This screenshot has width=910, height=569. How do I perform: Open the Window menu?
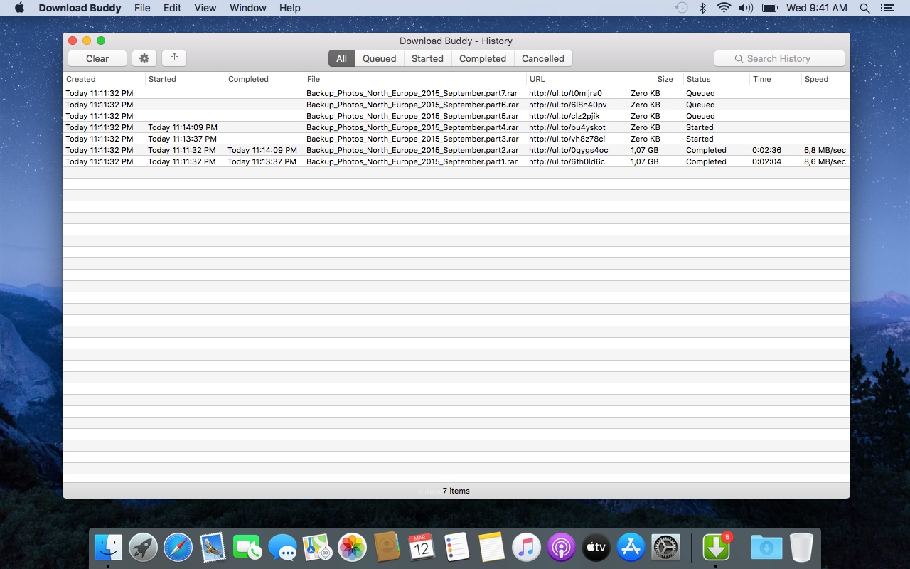(248, 8)
